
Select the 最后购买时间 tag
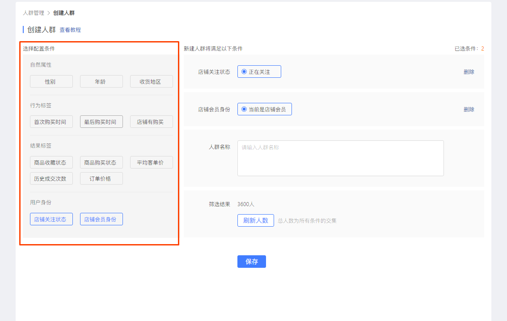point(101,122)
